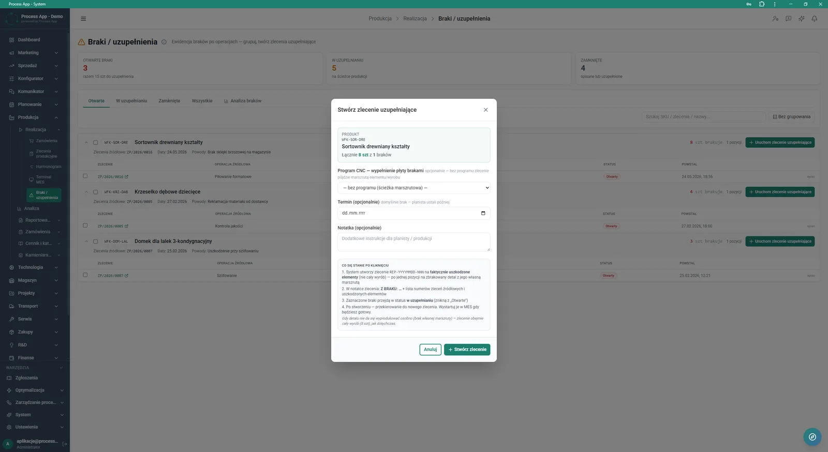Click the Stwórz zlecenie button
The width and height of the screenshot is (828, 452).
click(467, 350)
